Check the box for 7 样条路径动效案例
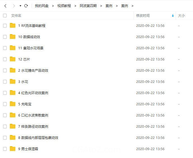 coord(5,126)
